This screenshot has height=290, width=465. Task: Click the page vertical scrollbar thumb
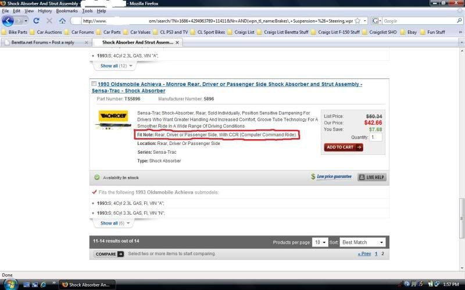(462, 218)
